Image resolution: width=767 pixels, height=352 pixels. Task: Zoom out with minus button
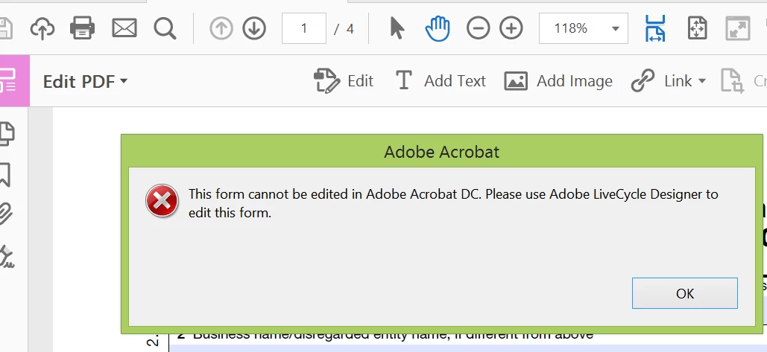click(478, 28)
